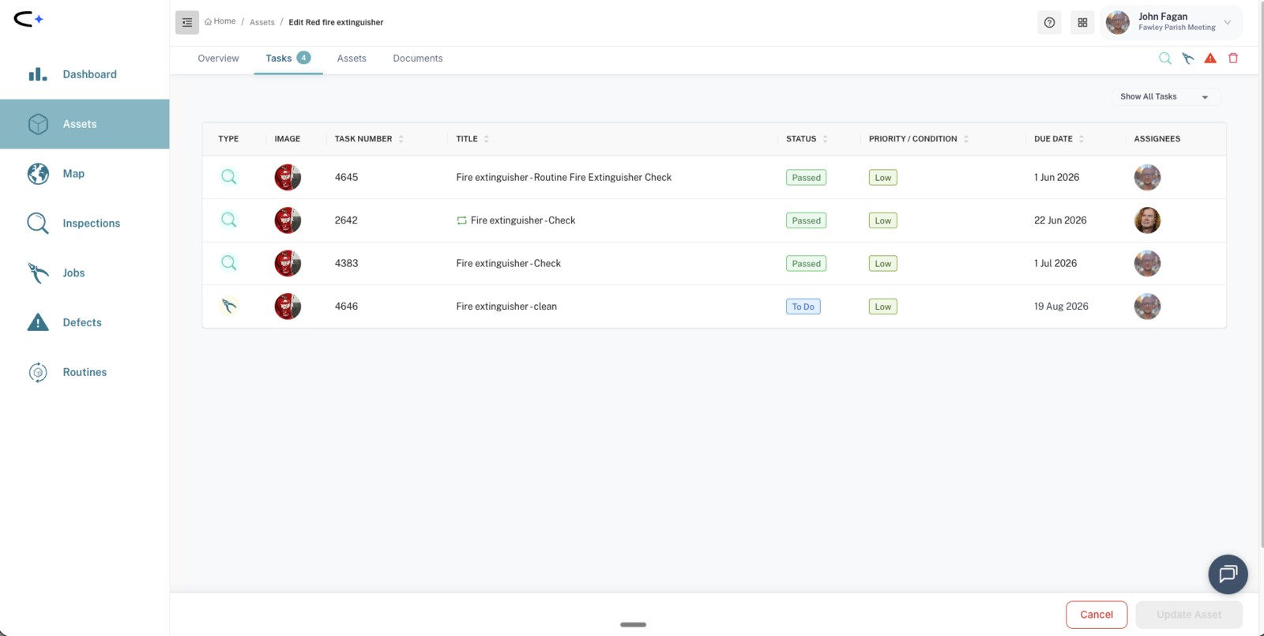Toggle the sidebar collapse menu icon
This screenshot has height=636, width=1264.
click(187, 23)
